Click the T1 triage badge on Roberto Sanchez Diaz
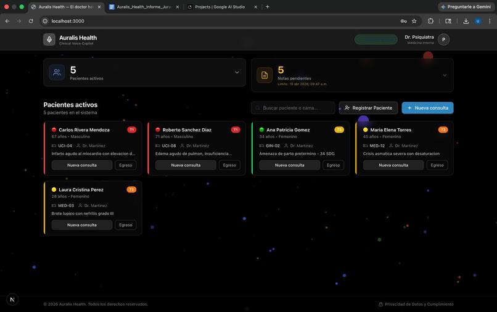 tap(236, 129)
